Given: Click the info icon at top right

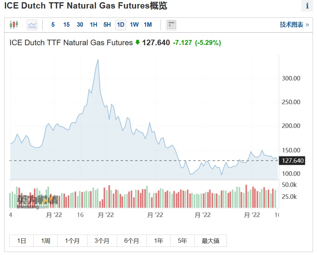Looking at the screenshot, I should tap(307, 6).
